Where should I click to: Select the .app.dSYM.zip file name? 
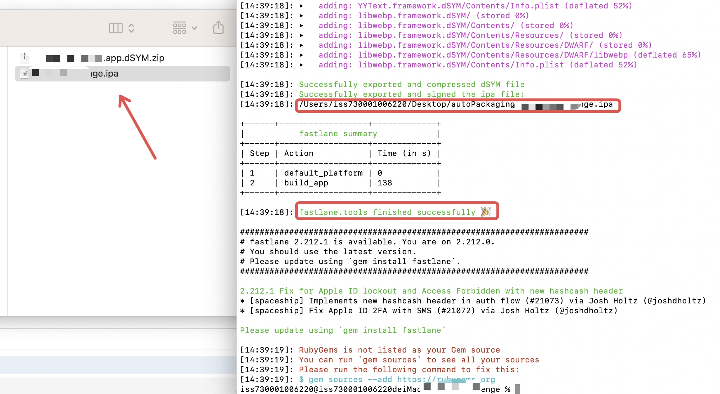click(x=134, y=58)
